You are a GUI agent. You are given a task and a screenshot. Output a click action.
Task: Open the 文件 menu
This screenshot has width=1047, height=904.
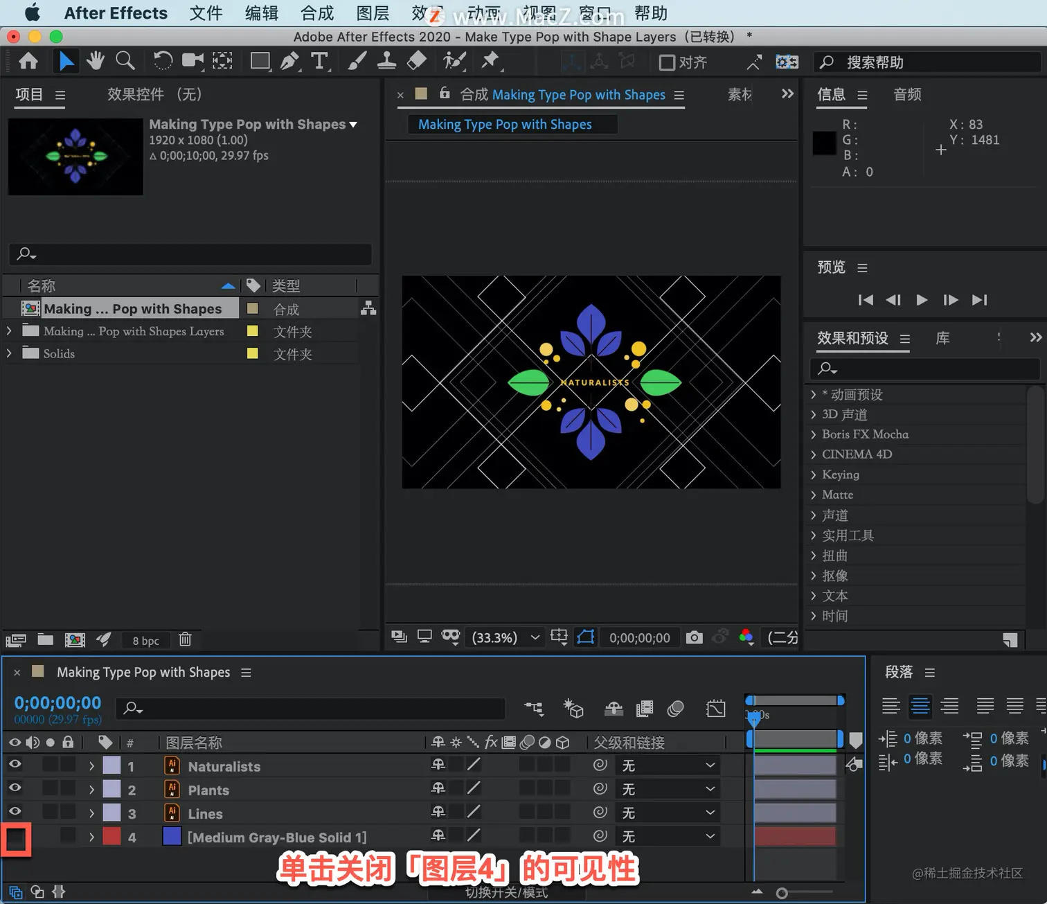[x=206, y=13]
